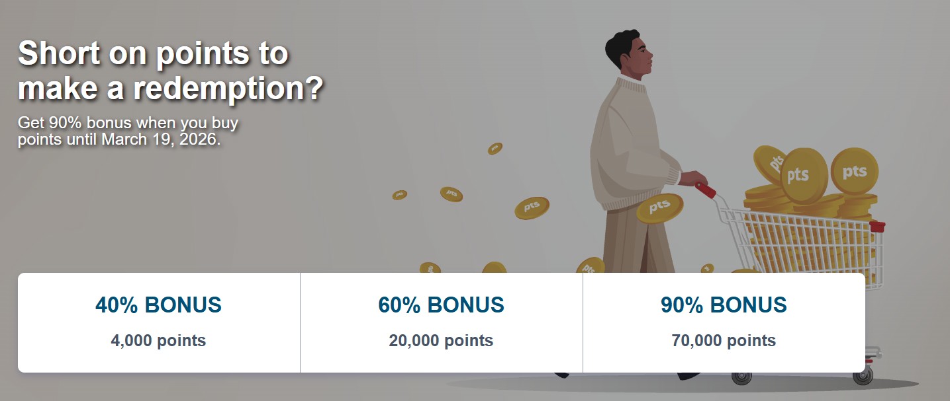The width and height of the screenshot is (950, 401).
Task: Click the March 19, 2026 offer subtitle
Action: click(128, 131)
